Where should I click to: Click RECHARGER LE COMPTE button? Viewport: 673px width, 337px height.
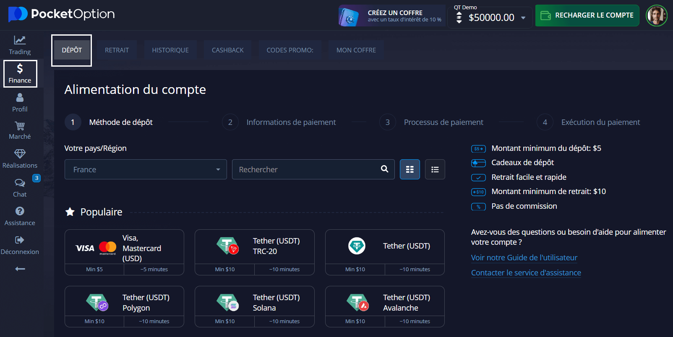(x=587, y=16)
